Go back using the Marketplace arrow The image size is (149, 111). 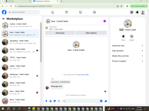(4, 19)
